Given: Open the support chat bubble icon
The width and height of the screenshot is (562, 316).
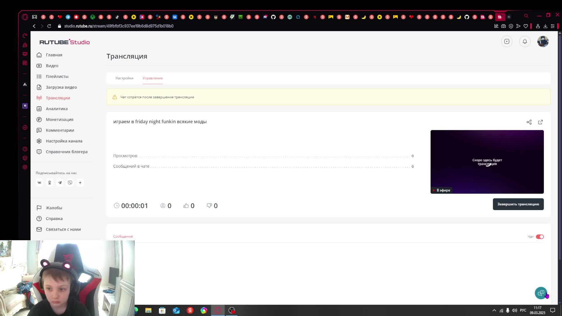Looking at the screenshot, I should click(x=541, y=293).
